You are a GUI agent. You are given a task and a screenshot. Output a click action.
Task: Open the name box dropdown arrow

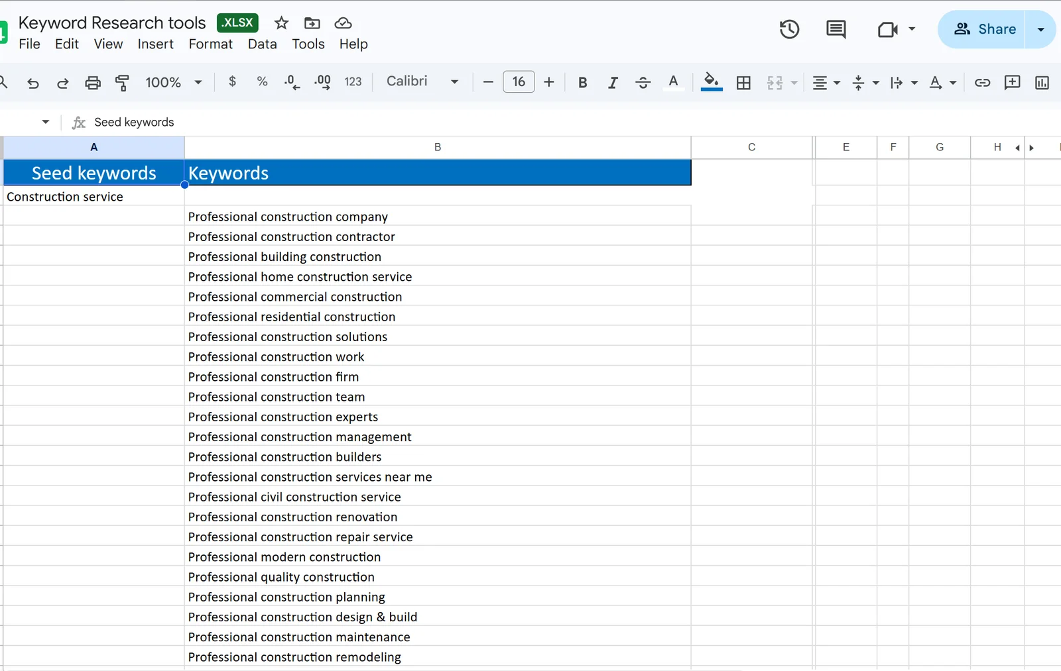coord(45,122)
